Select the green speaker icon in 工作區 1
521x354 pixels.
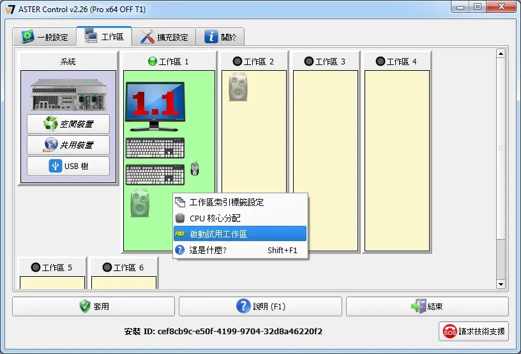point(140,203)
